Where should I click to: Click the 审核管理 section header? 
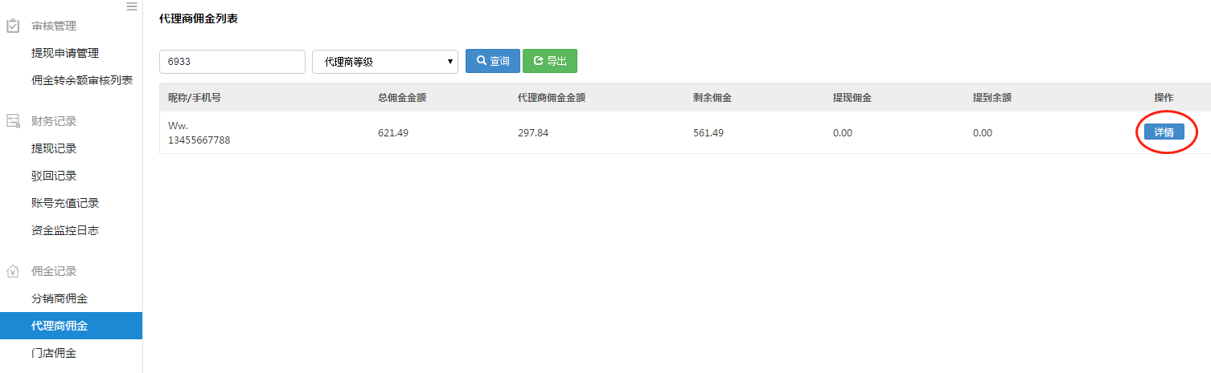click(x=54, y=26)
